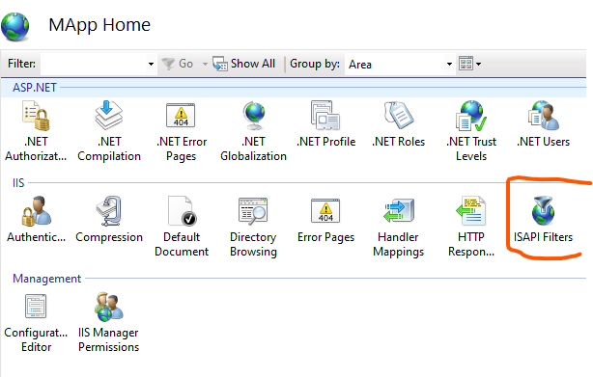Click the 'Group by:' label
This screenshot has height=377, width=593.
[x=315, y=64]
